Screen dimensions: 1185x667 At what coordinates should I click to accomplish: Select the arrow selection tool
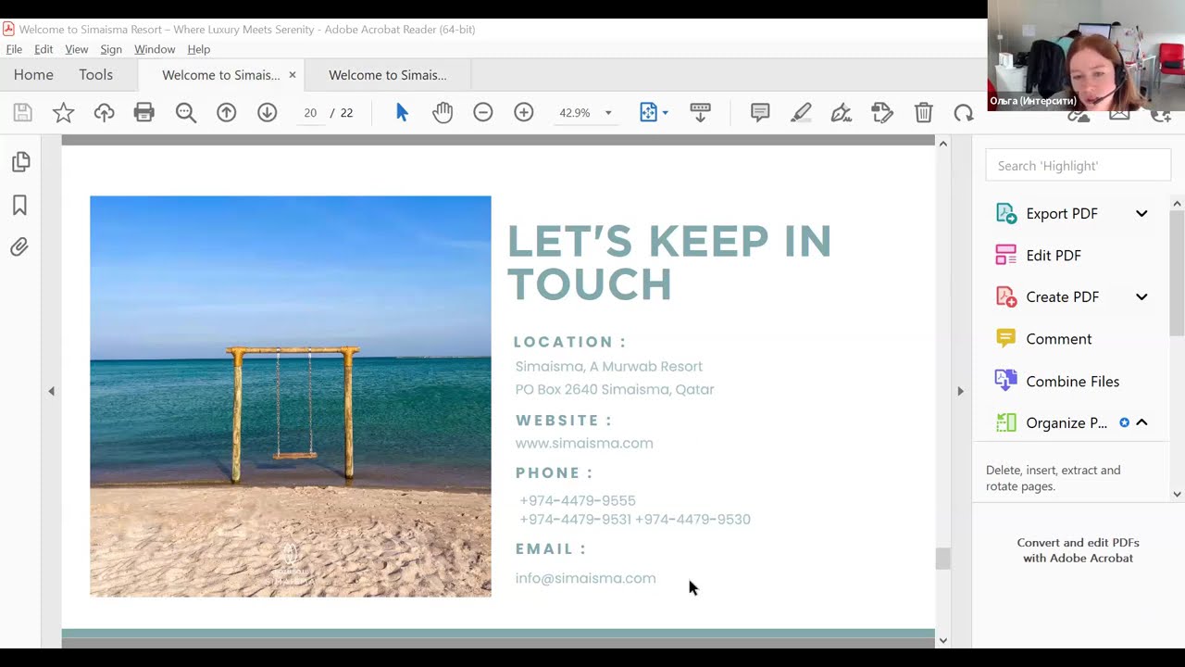pyautogui.click(x=402, y=113)
